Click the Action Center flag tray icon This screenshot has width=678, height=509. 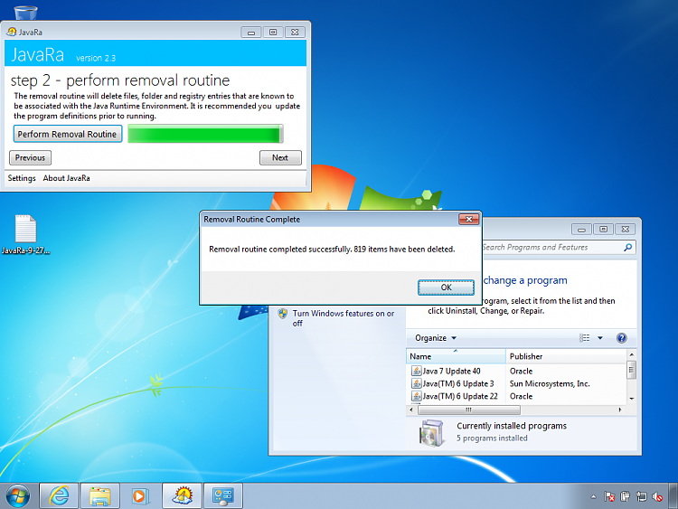click(x=609, y=497)
